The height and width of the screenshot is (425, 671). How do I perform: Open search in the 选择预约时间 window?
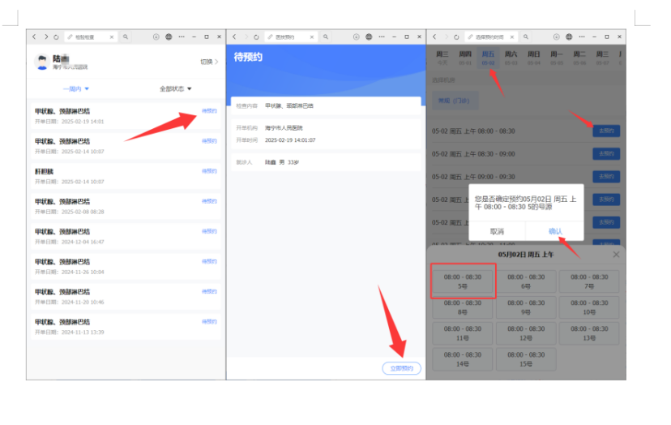(525, 36)
